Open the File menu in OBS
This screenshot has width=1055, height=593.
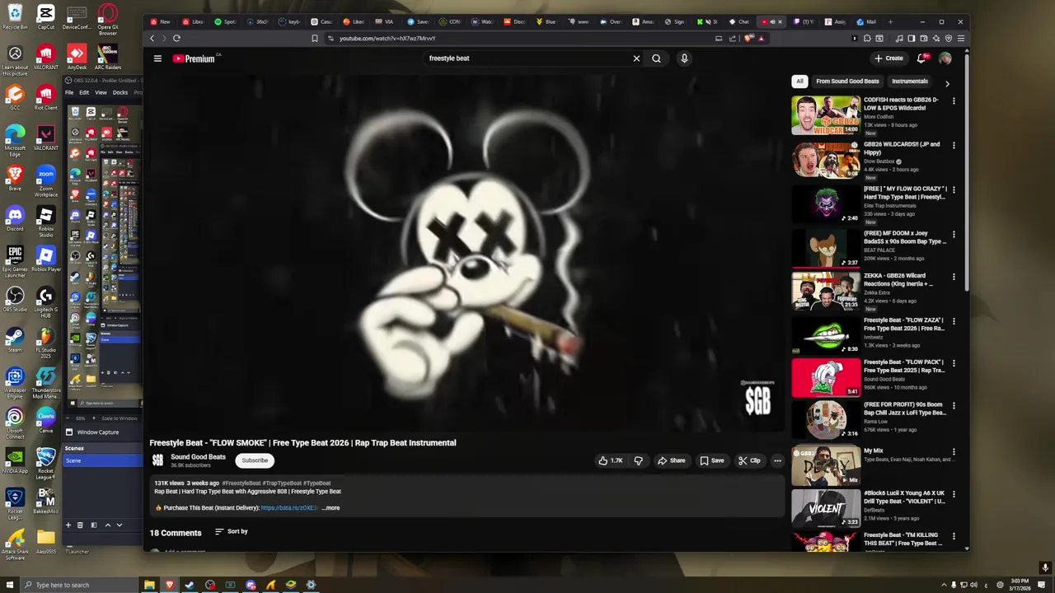tap(69, 92)
